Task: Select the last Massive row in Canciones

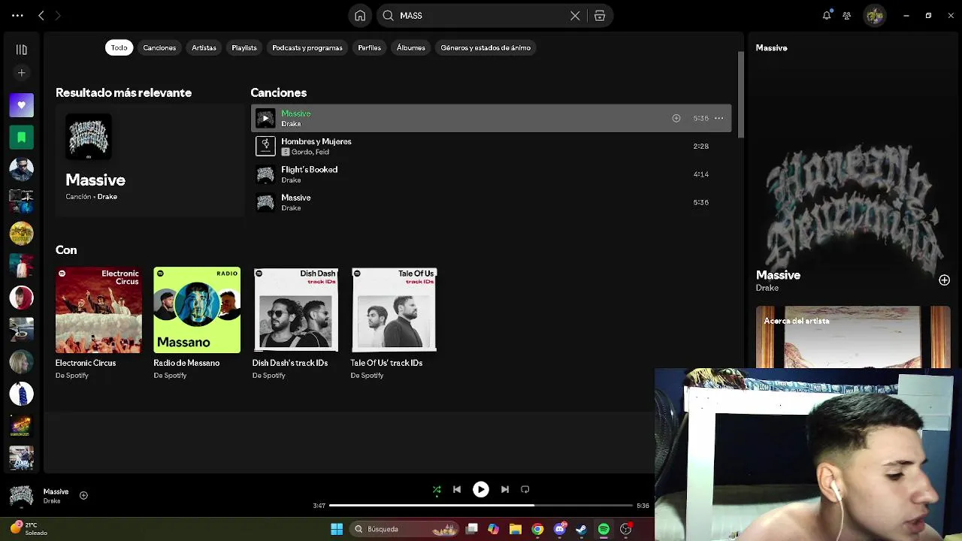Action: tap(491, 202)
